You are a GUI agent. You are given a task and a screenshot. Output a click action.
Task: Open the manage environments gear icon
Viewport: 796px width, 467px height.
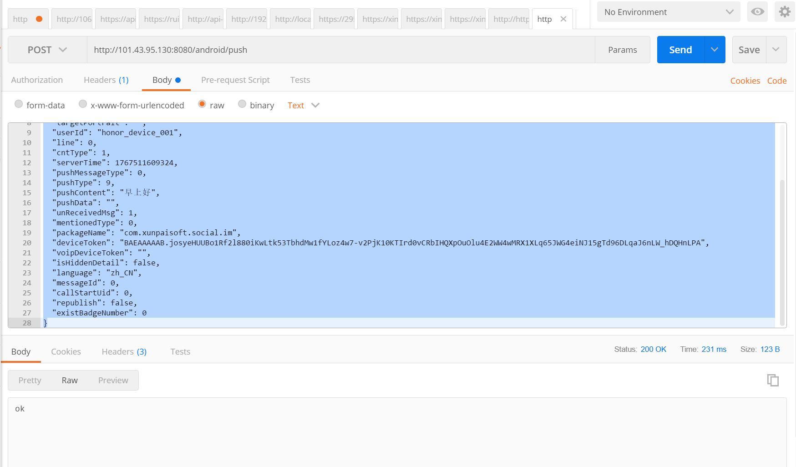click(x=785, y=12)
